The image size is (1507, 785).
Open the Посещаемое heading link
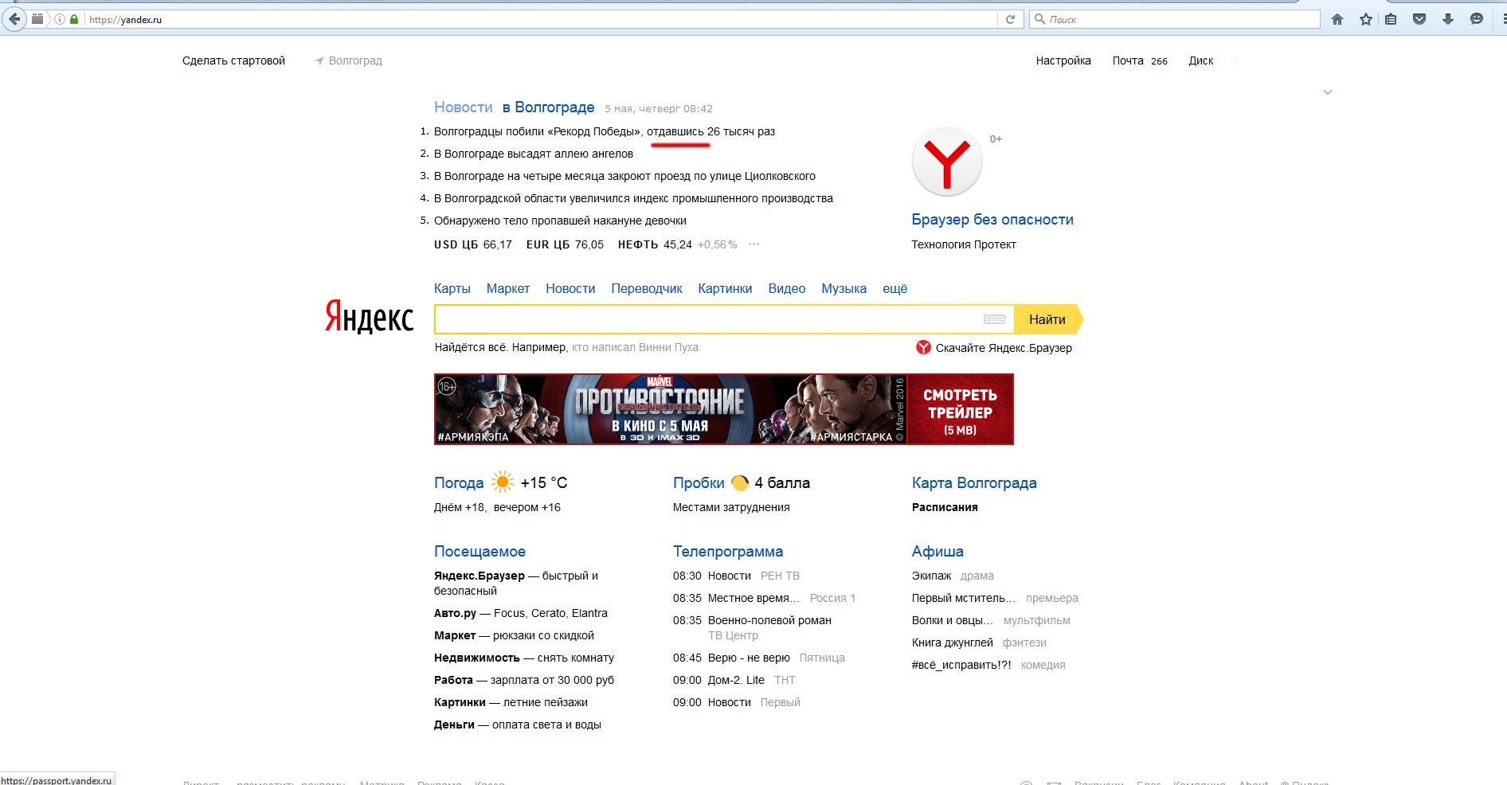point(479,551)
